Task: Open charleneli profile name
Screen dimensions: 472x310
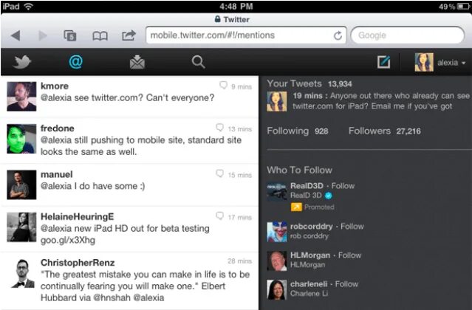Action: [309, 284]
